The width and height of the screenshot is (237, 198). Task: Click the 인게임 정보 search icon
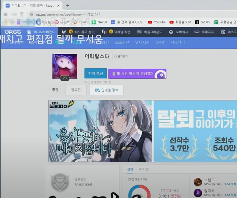click(97, 90)
